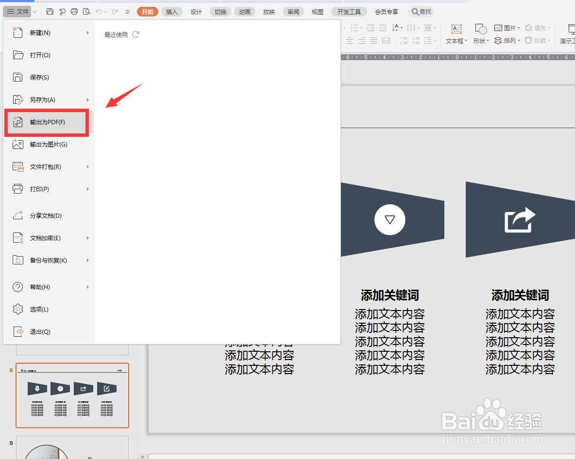Image resolution: width=575 pixels, height=459 pixels.
Task: Click the increase indent icon
Action: (383, 28)
